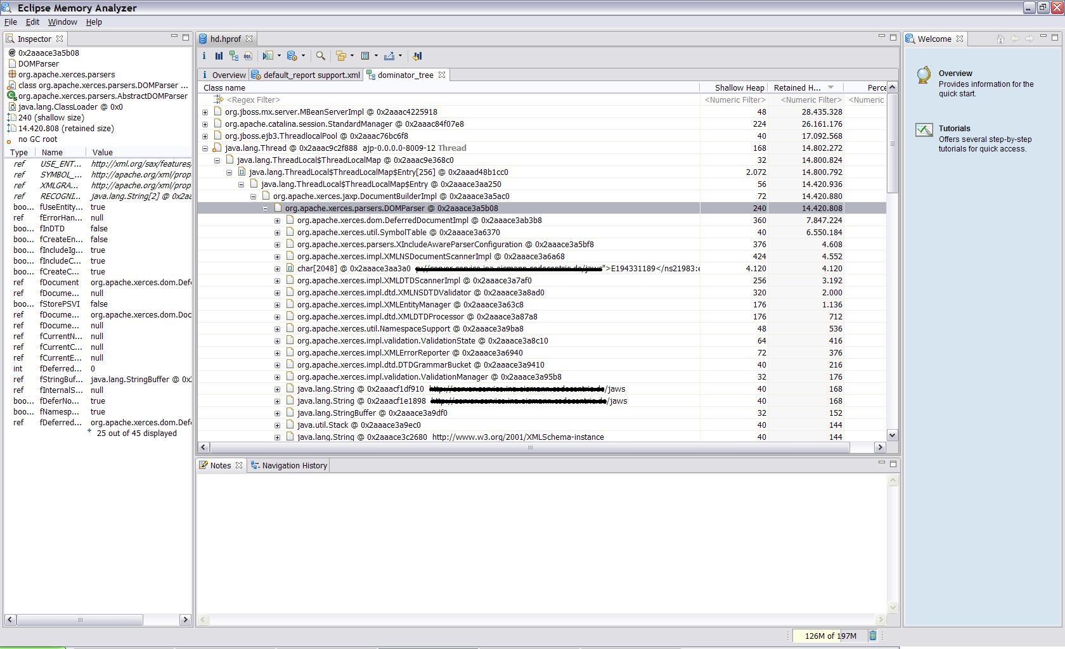Click the group result by icon

(x=341, y=56)
